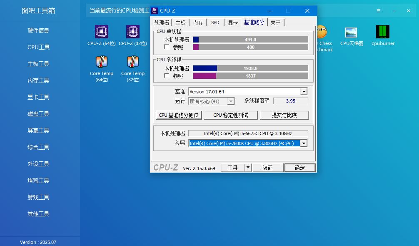Switch to the 主板 tab
The height and width of the screenshot is (246, 419).
(180, 23)
